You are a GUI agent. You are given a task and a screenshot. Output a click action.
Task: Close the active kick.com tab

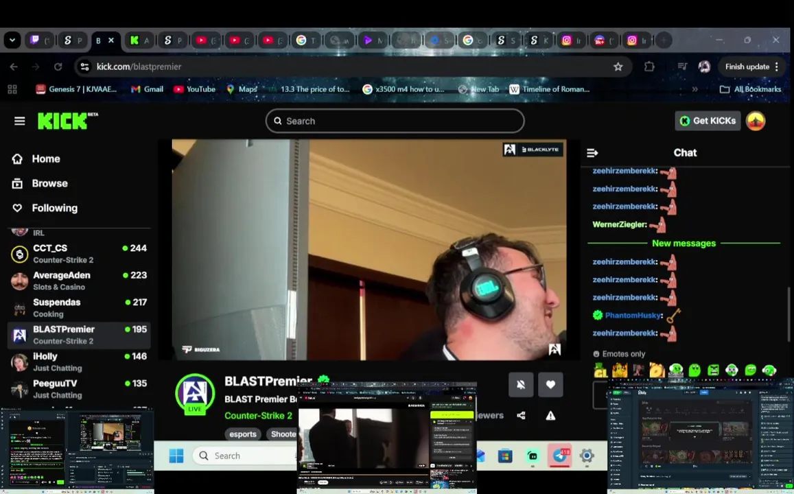pyautogui.click(x=111, y=40)
